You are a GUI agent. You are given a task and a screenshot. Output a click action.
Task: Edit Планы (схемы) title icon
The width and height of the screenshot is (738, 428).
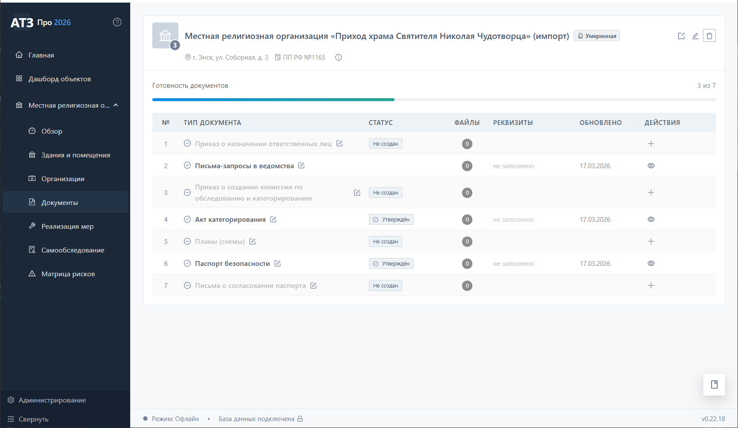pyautogui.click(x=253, y=241)
